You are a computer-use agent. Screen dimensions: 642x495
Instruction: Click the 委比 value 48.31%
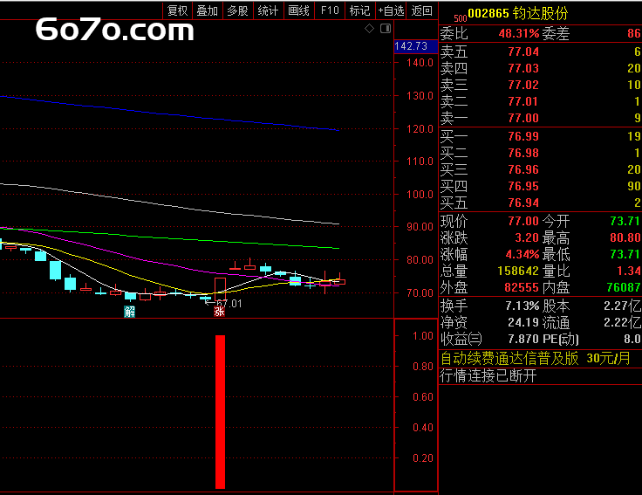(x=519, y=33)
